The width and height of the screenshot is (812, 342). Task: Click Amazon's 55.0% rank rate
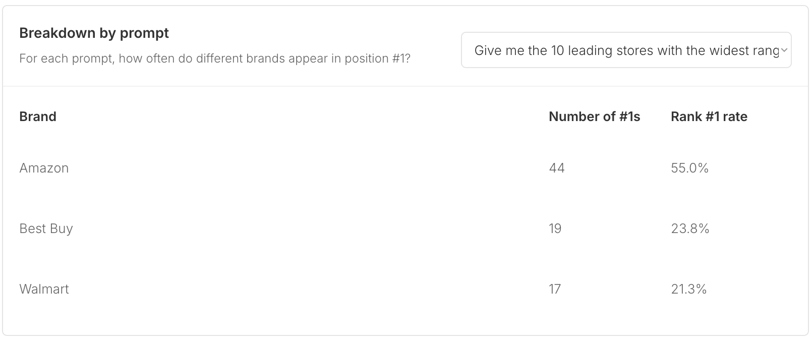pos(689,168)
